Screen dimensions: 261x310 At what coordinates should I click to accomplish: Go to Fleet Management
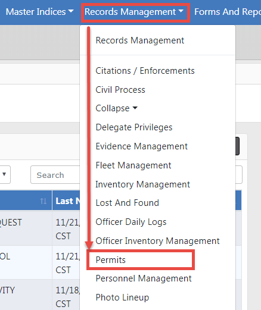[133, 165]
